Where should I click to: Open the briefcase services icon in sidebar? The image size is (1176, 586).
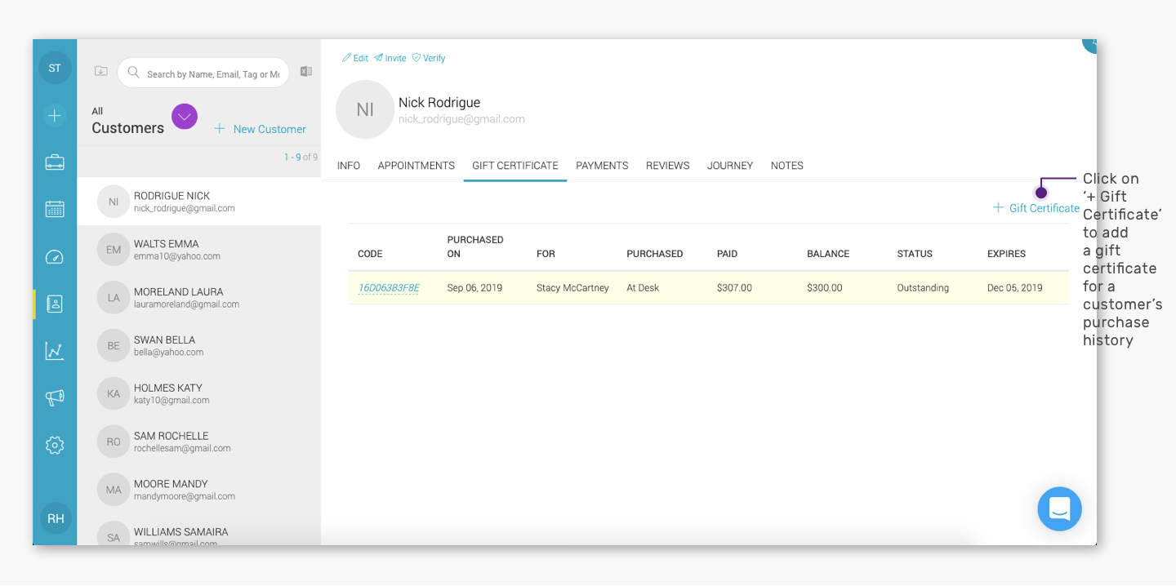pyautogui.click(x=55, y=162)
